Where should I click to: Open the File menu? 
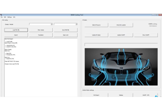pyautogui.click(x=2, y=17)
